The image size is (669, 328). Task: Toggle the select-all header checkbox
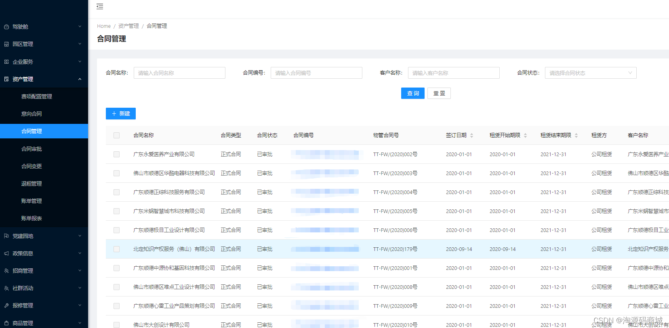point(116,135)
